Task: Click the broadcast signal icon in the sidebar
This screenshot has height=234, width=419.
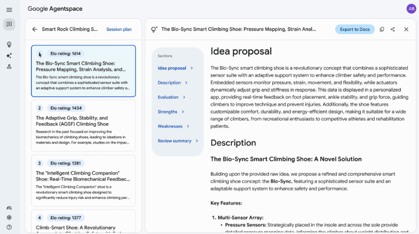Action: (9, 208)
